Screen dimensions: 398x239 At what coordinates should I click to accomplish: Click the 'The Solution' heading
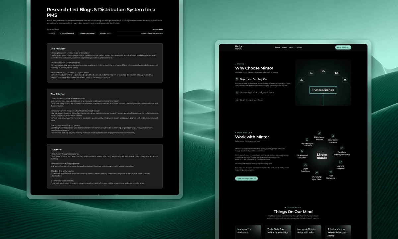pyautogui.click(x=58, y=94)
